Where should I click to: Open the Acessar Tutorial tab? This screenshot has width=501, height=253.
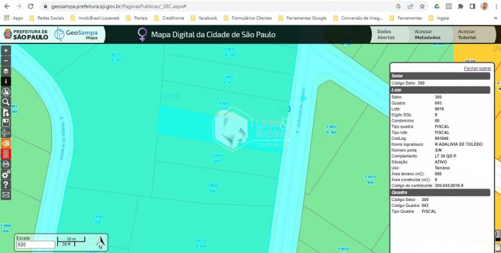[467, 34]
